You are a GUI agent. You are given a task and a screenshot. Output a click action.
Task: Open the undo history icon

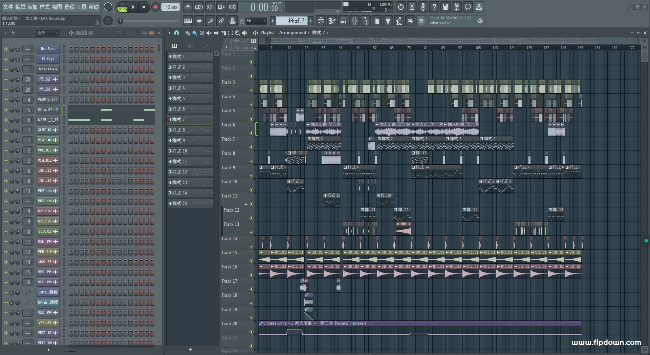(401, 7)
